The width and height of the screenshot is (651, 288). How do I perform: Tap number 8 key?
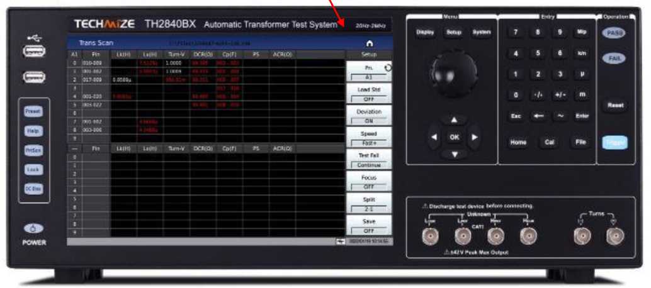point(538,32)
